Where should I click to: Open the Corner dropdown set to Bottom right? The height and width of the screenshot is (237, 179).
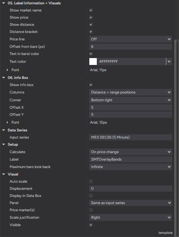(131, 100)
